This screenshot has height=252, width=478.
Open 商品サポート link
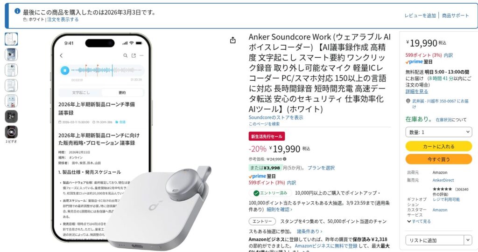pyautogui.click(x=456, y=15)
